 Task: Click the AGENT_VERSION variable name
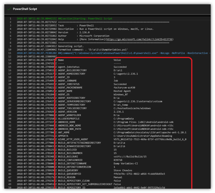click(x=67, y=112)
